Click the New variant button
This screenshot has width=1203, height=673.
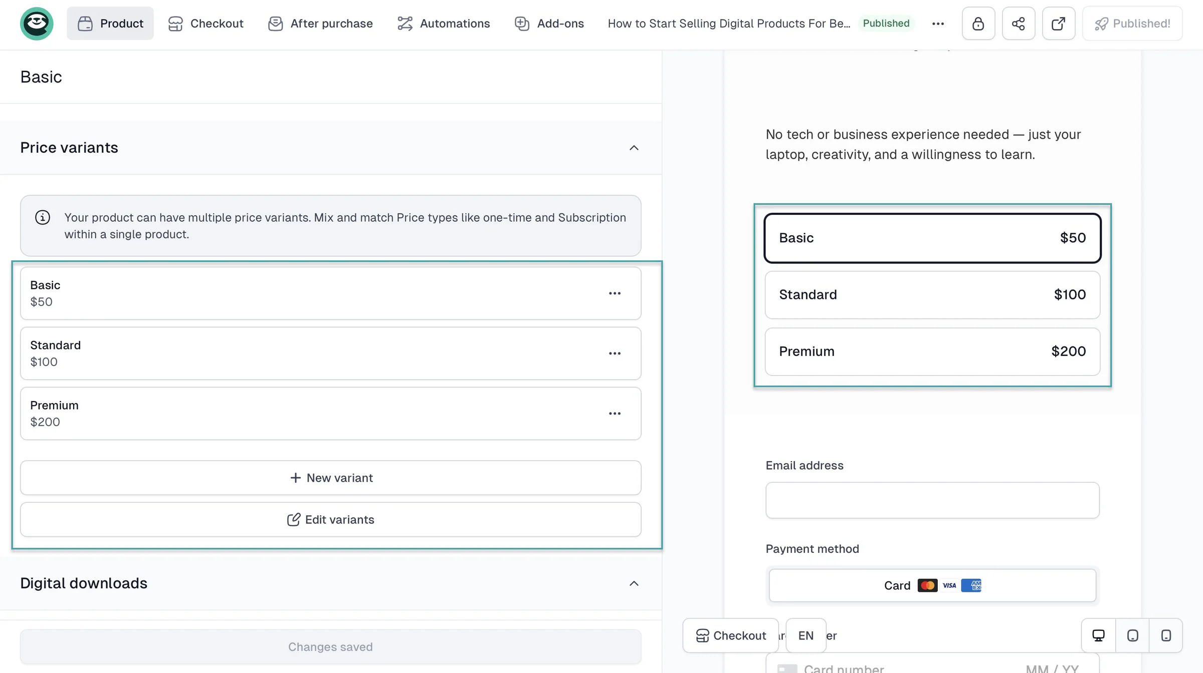(x=331, y=478)
